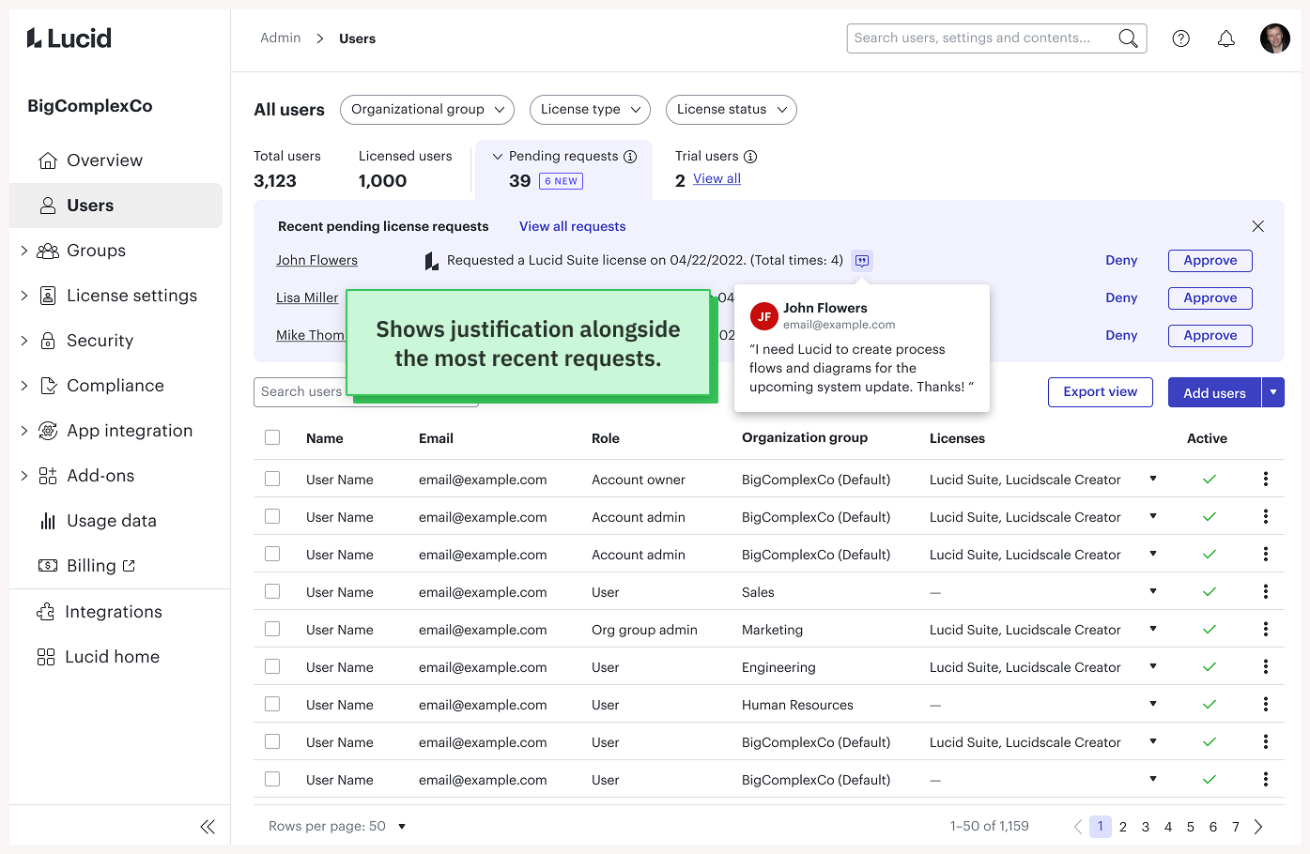Viewport: 1310px width, 854px height.
Task: Open notifications bell icon
Action: click(1226, 38)
